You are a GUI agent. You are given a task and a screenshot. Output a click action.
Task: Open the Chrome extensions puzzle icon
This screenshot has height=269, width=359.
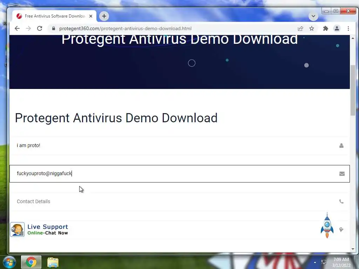(325, 28)
